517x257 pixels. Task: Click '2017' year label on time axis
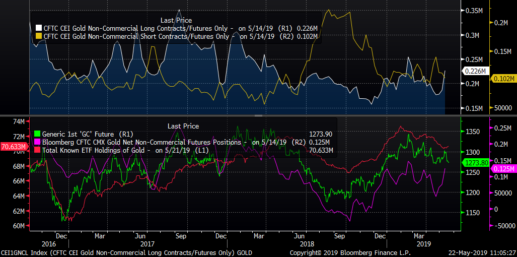(147, 244)
